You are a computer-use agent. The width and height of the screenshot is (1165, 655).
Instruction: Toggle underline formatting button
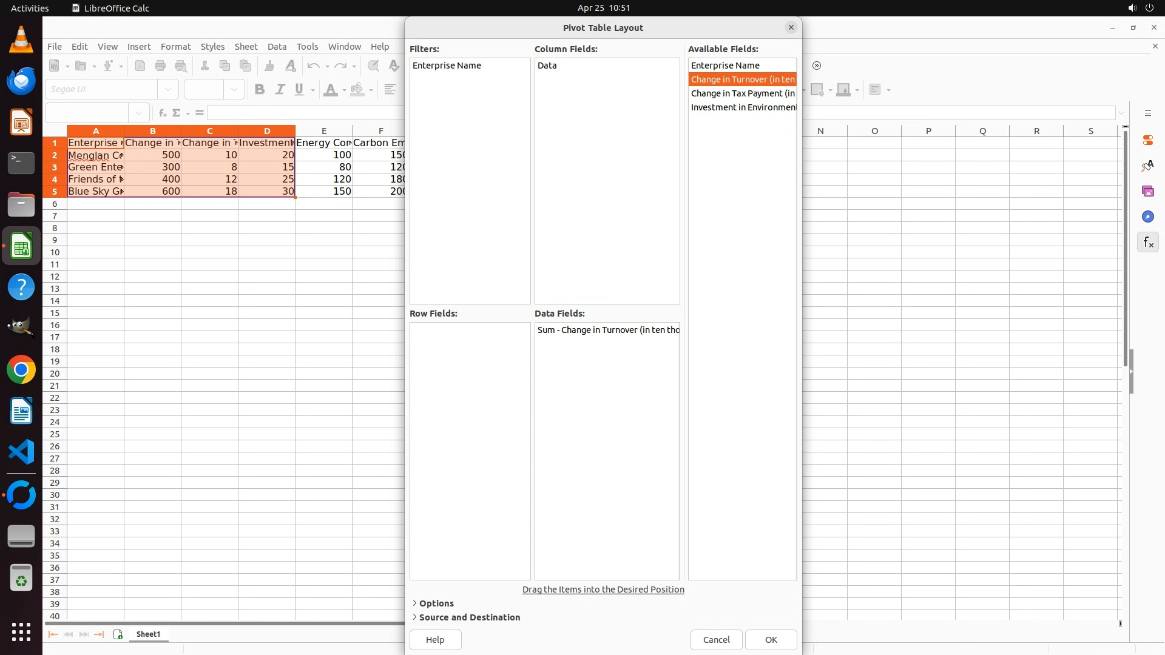coord(299,90)
